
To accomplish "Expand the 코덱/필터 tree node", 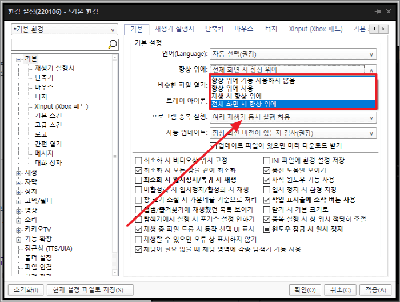I will tap(19, 202).
